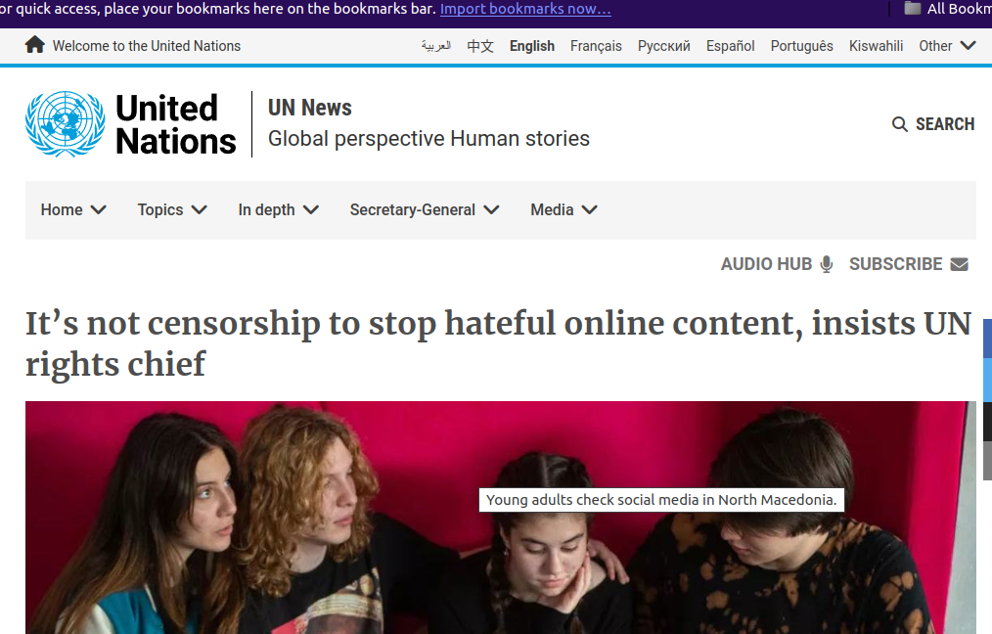The width and height of the screenshot is (992, 634).
Task: Open search via the magnifying glass icon
Action: [x=899, y=124]
